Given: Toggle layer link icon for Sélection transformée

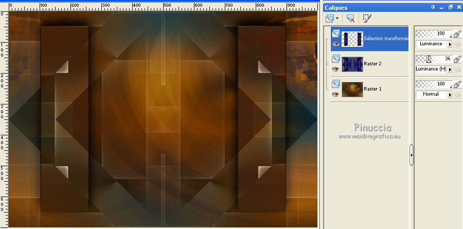Looking at the screenshot, I should point(457,34).
